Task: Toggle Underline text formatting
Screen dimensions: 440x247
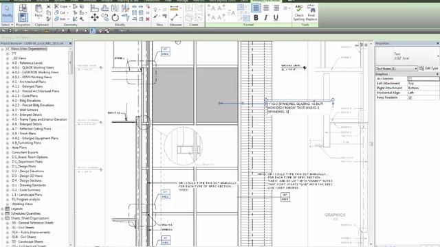Action: (276, 18)
